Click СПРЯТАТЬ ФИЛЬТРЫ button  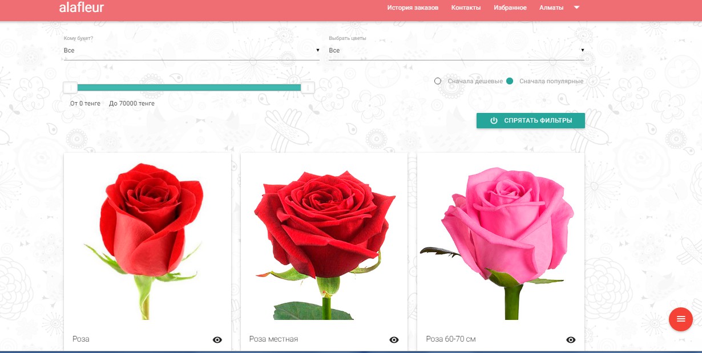coord(531,121)
